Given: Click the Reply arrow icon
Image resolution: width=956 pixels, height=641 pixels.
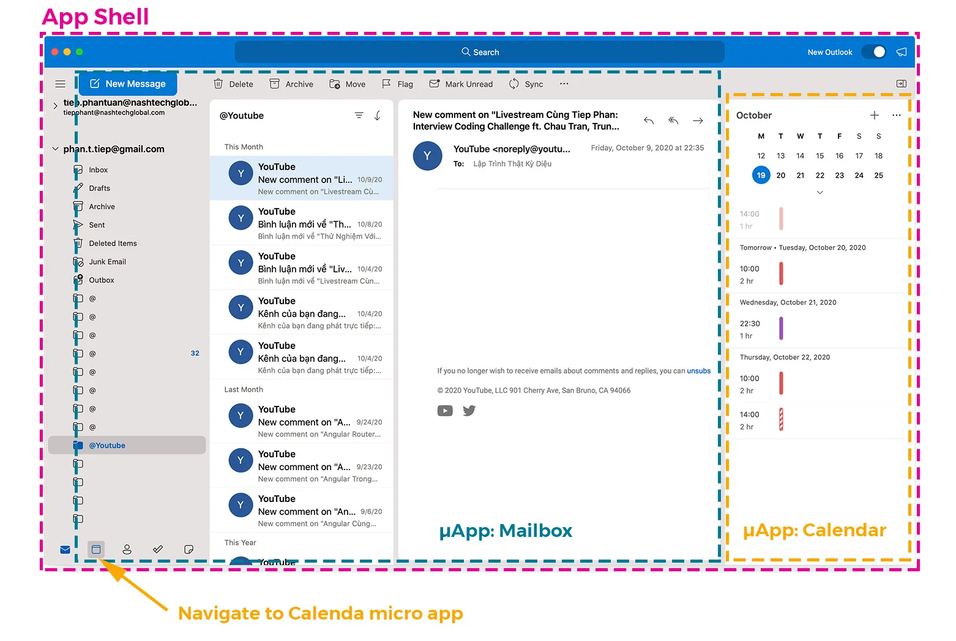Looking at the screenshot, I should [649, 121].
